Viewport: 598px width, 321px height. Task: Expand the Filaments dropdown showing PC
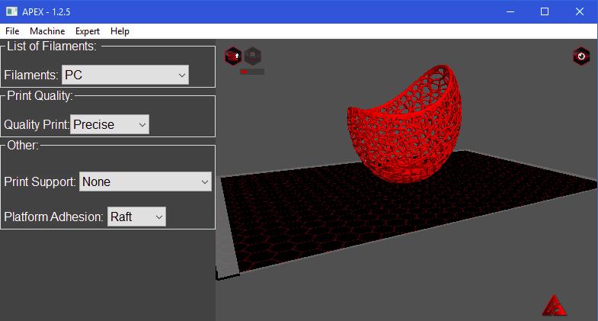coord(125,75)
